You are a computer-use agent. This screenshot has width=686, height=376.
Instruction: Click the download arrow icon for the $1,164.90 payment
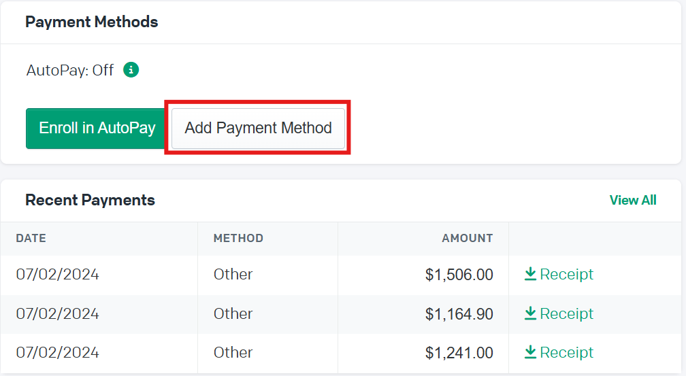click(x=530, y=313)
